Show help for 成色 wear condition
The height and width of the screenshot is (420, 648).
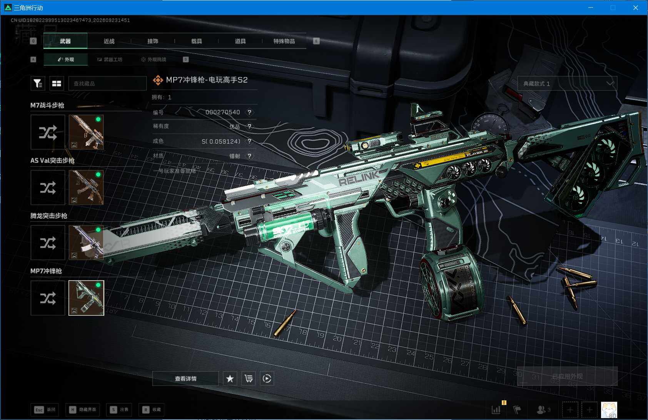(x=249, y=141)
